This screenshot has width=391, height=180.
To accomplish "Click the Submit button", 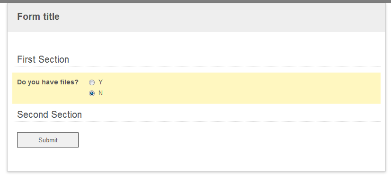I will pos(48,140).
